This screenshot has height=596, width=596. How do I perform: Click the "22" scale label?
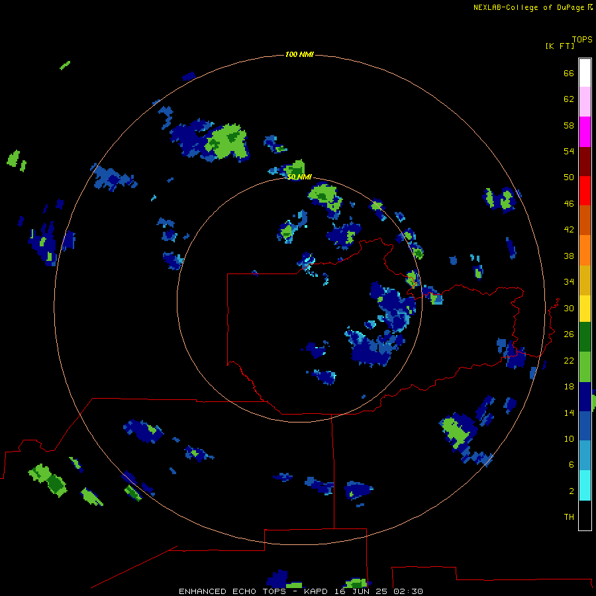569,360
